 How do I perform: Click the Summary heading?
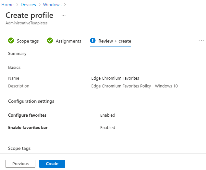17,54
